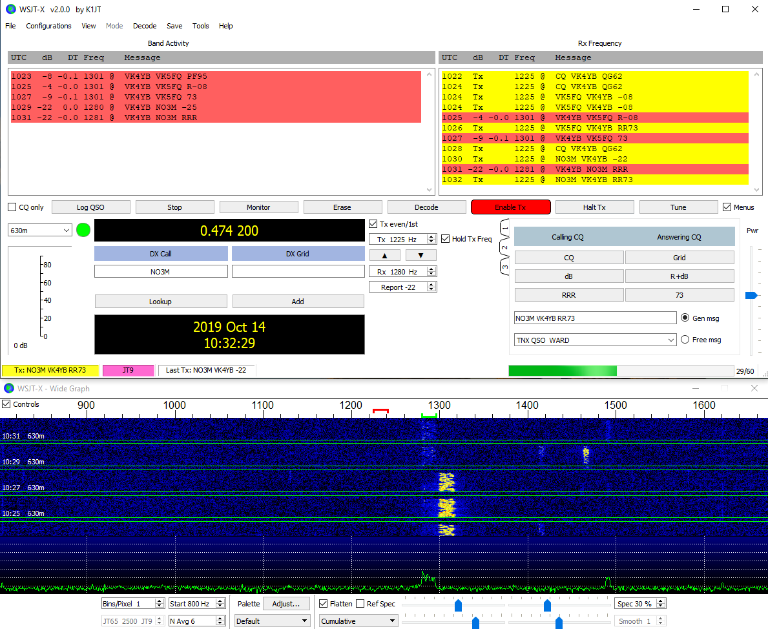This screenshot has width=768, height=629.
Task: Expand the TNX QSO WARD message dropdown
Action: [x=671, y=340]
